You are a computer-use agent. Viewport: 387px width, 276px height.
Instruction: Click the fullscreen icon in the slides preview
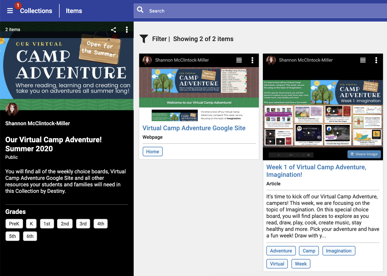303,155
